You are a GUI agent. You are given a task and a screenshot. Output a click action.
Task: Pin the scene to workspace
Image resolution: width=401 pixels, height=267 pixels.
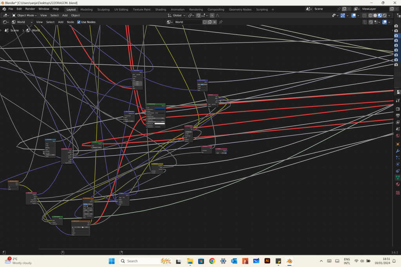click(x=339, y=9)
